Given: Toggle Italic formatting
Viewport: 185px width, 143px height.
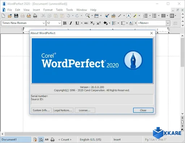Looking at the screenshot, I should coord(71,23).
